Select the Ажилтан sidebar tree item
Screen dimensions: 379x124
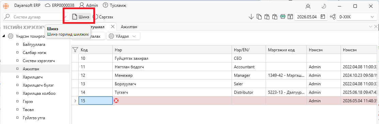(x=31, y=69)
